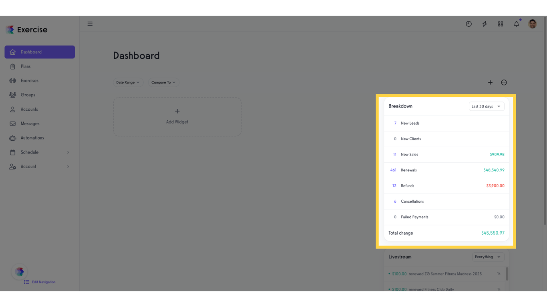This screenshot has width=547, height=307.
Task: Open the Plans section icon
Action: 13,66
